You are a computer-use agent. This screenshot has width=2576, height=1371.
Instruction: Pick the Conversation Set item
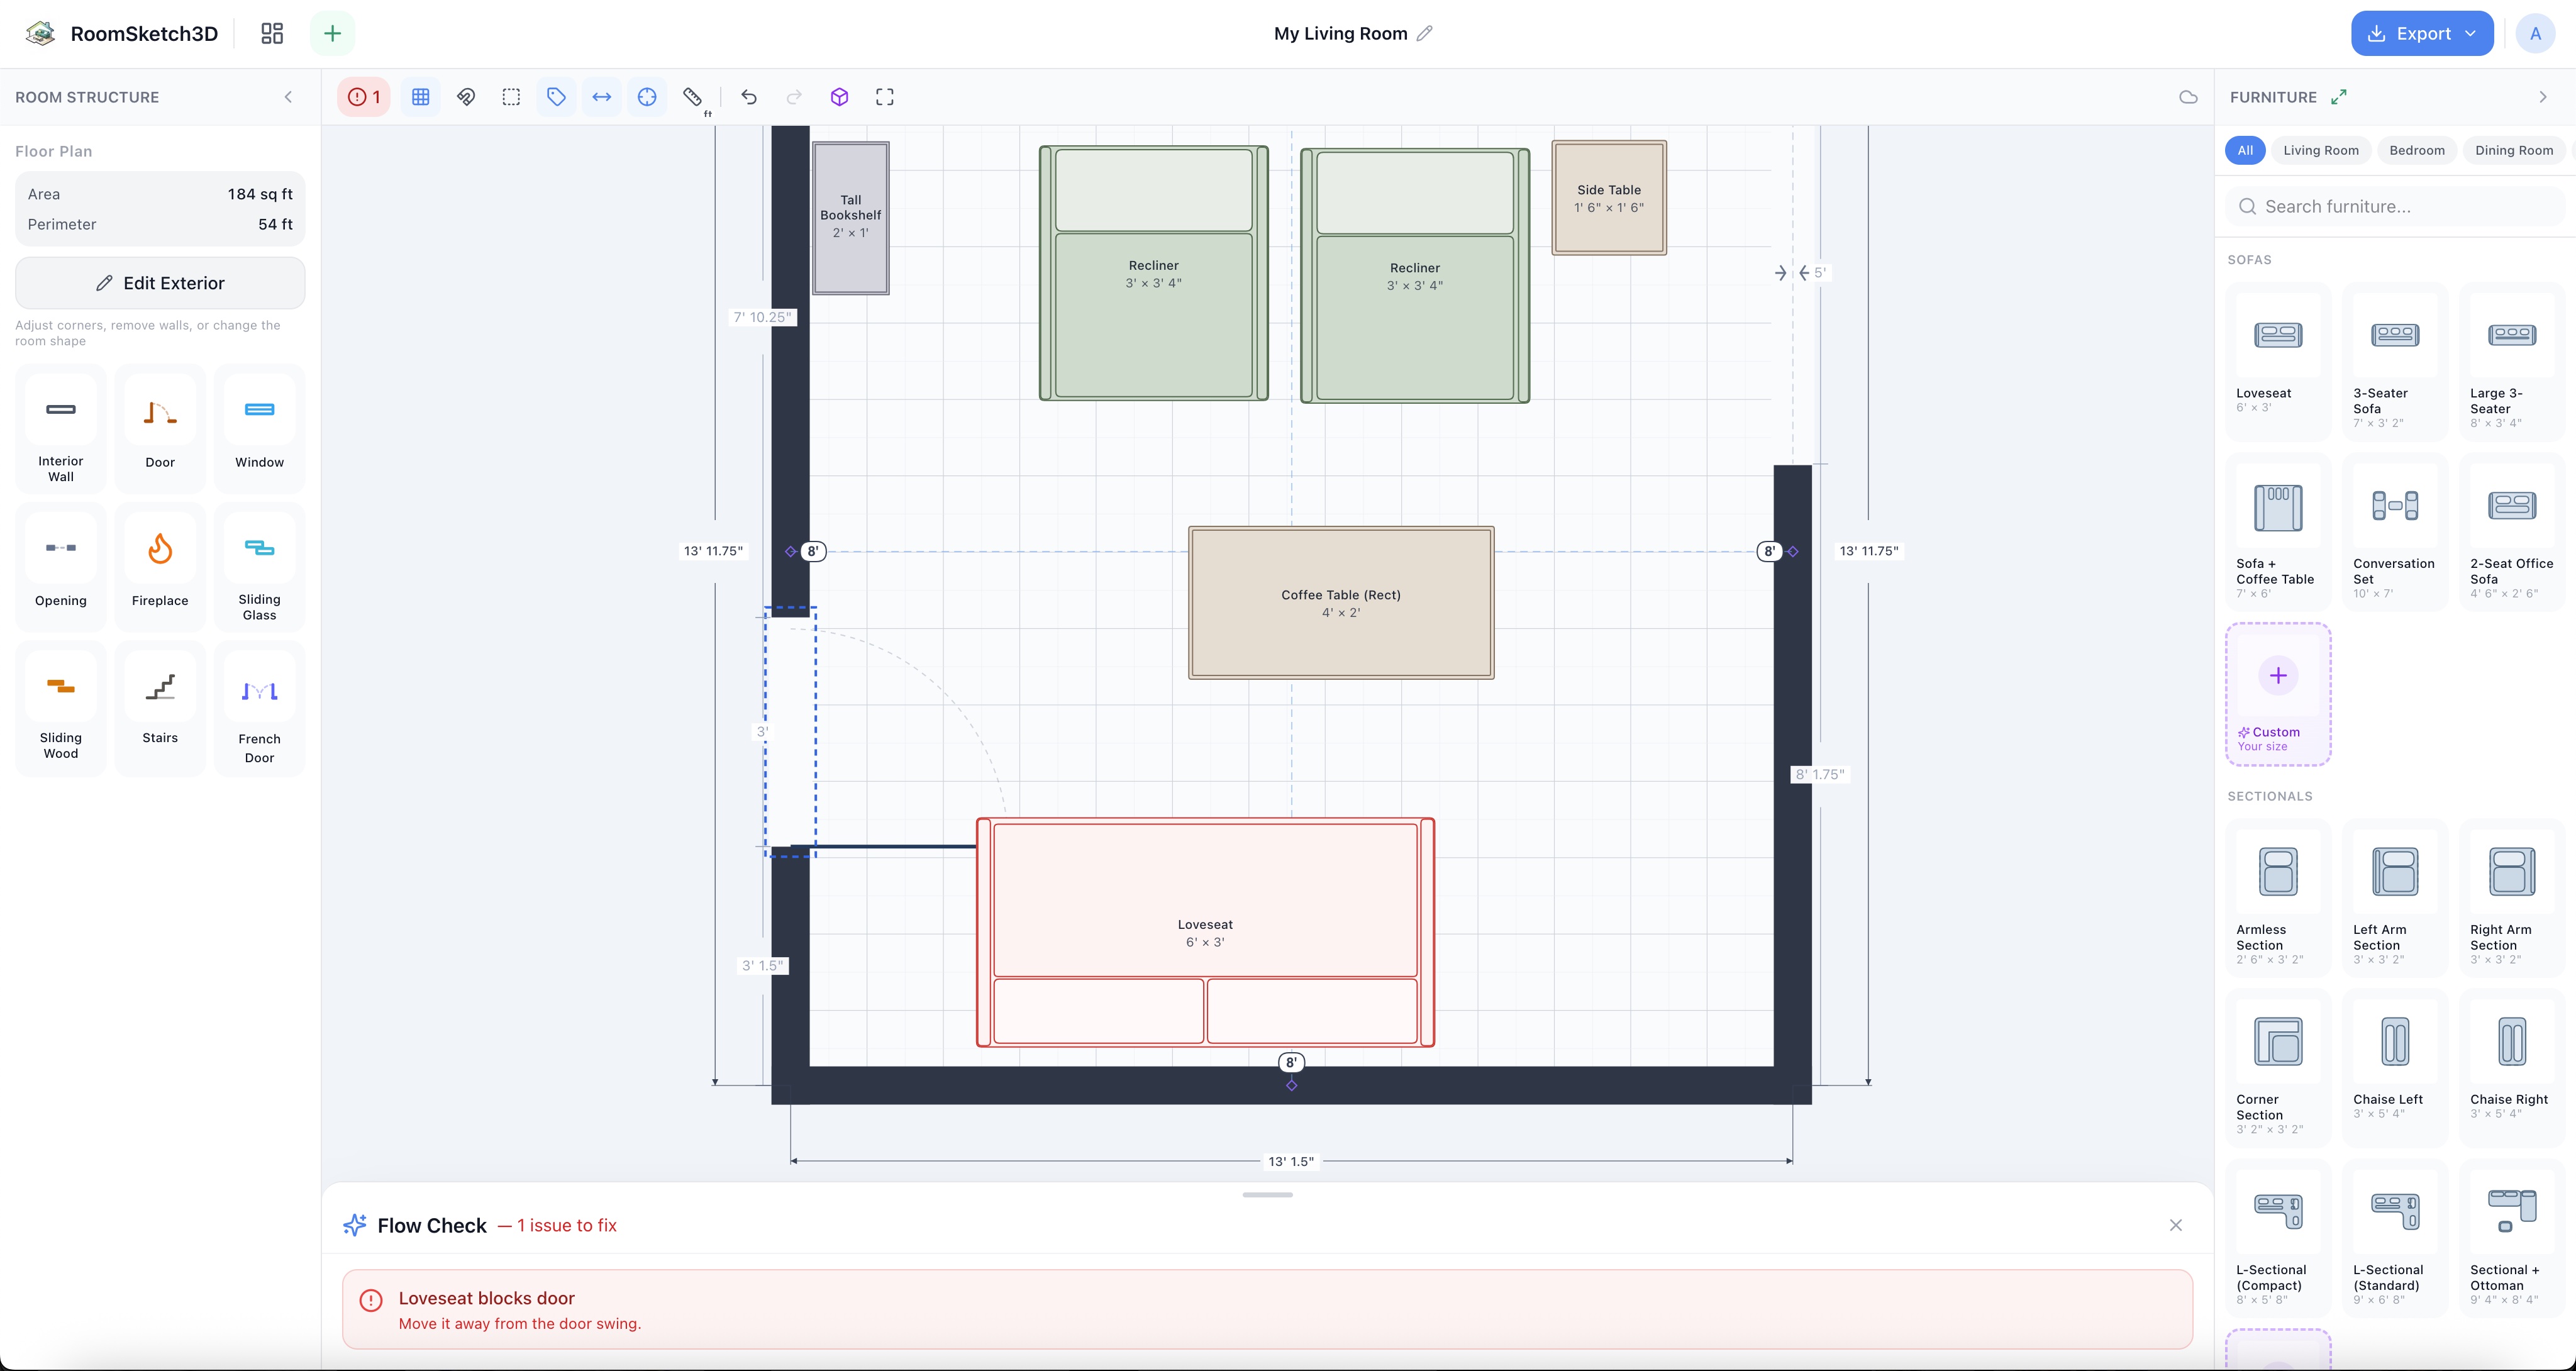pos(2395,532)
